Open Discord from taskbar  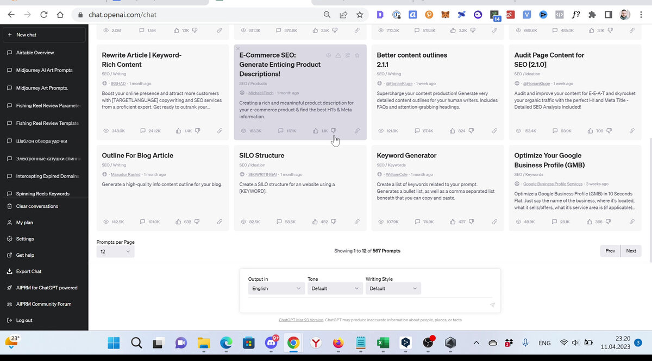(271, 343)
